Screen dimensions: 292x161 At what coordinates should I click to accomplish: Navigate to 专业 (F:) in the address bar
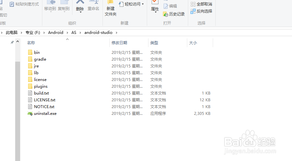(x=33, y=33)
